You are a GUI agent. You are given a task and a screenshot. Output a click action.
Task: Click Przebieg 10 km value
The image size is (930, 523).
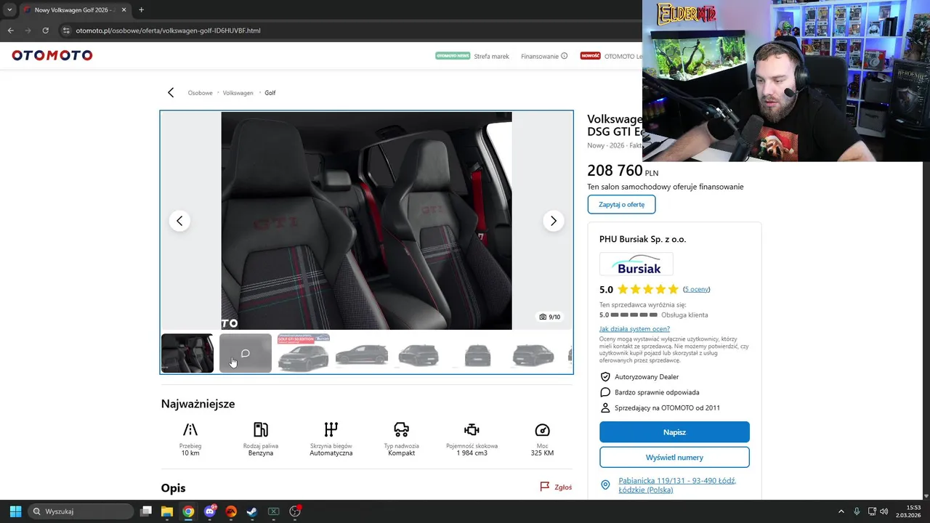[190, 453]
